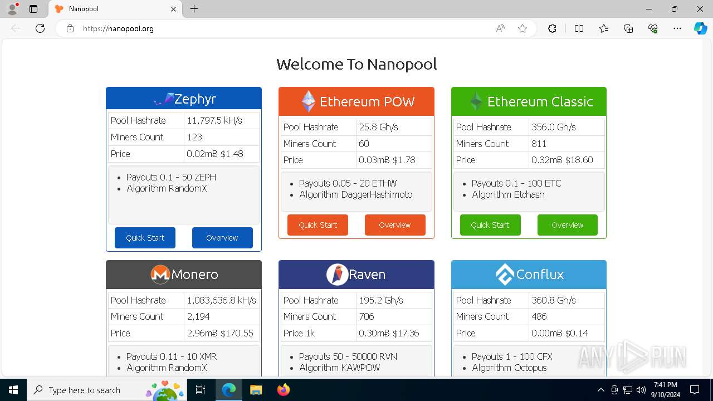Open the Favorites list icon
The width and height of the screenshot is (713, 401).
604,28
